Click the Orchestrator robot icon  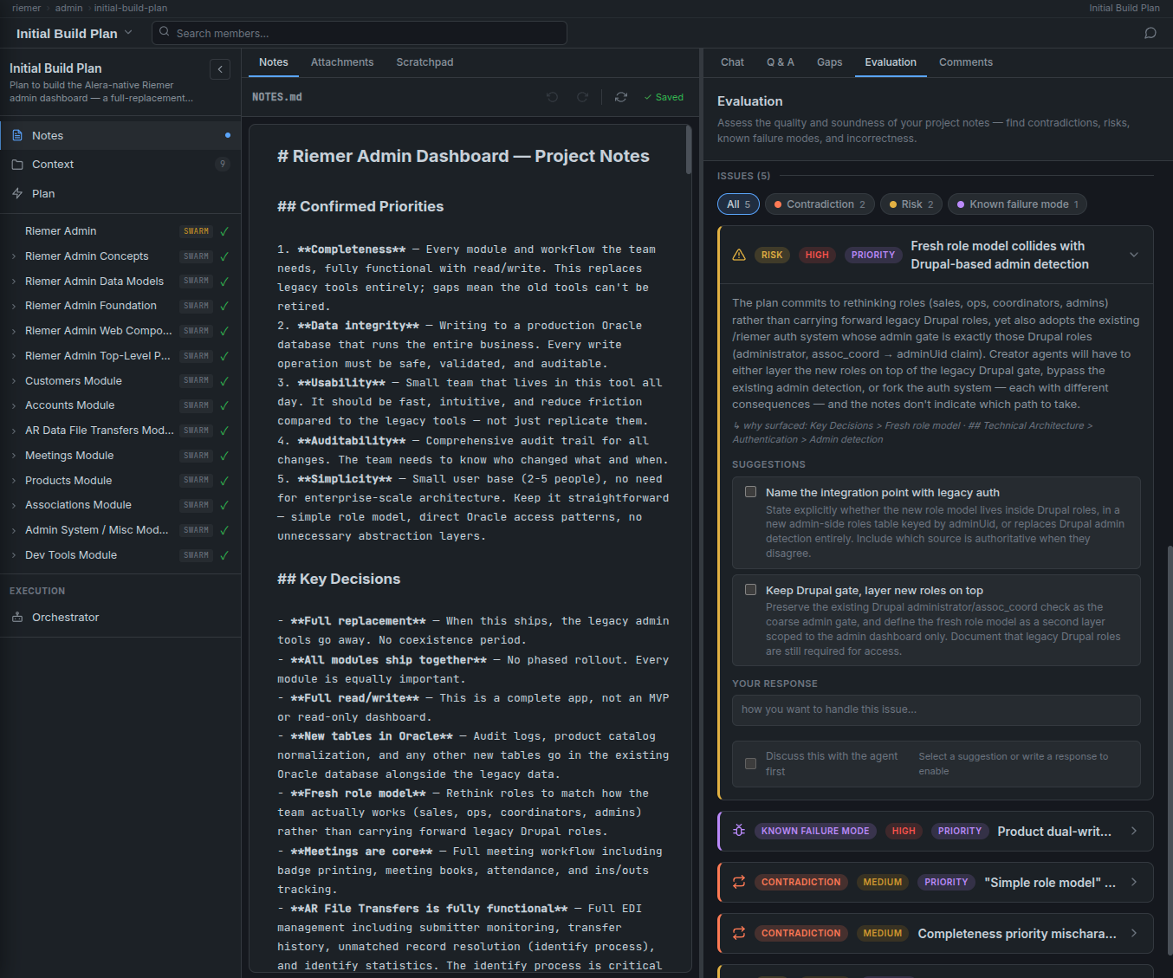point(17,617)
